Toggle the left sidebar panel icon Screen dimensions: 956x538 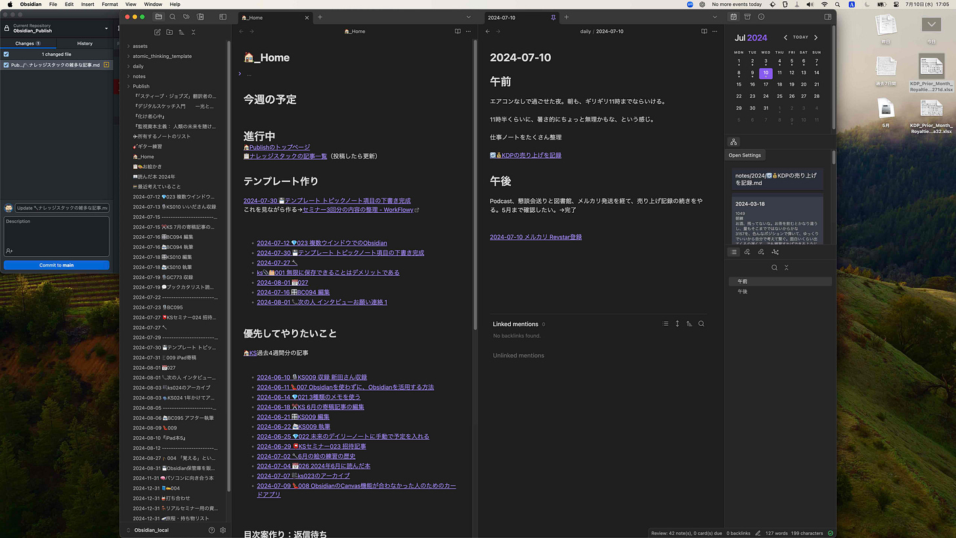coord(223,17)
